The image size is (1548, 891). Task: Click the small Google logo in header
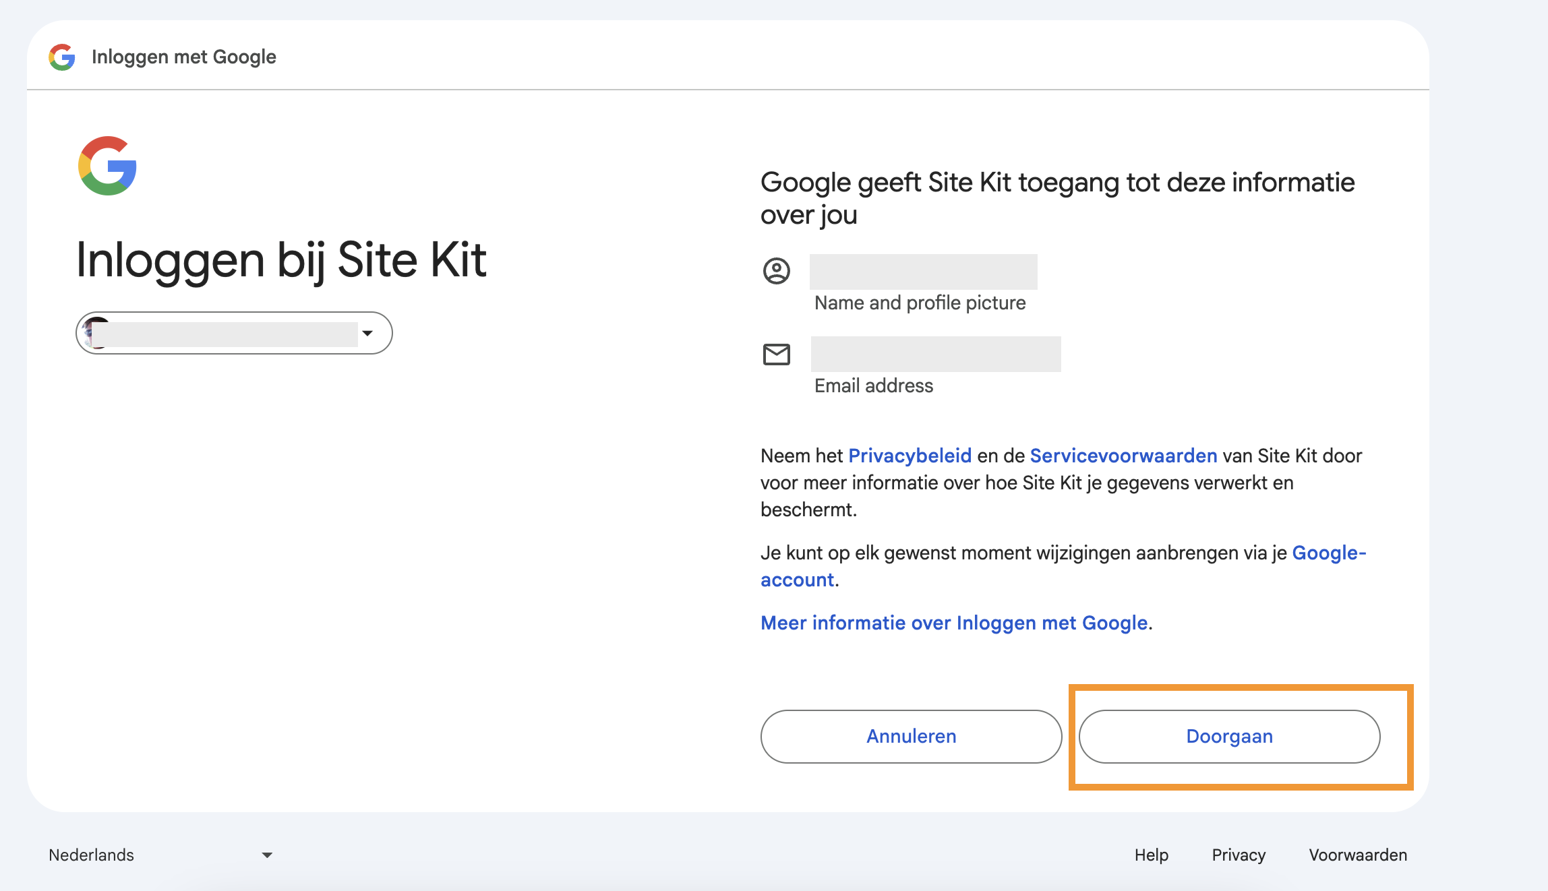[62, 57]
